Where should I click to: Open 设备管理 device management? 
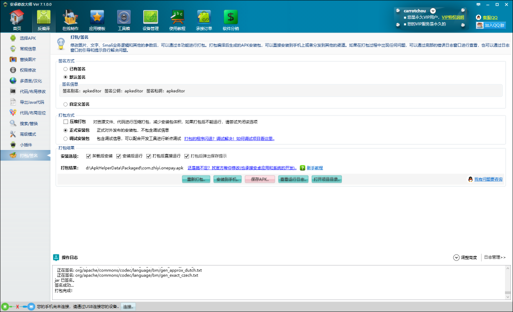[x=150, y=18]
